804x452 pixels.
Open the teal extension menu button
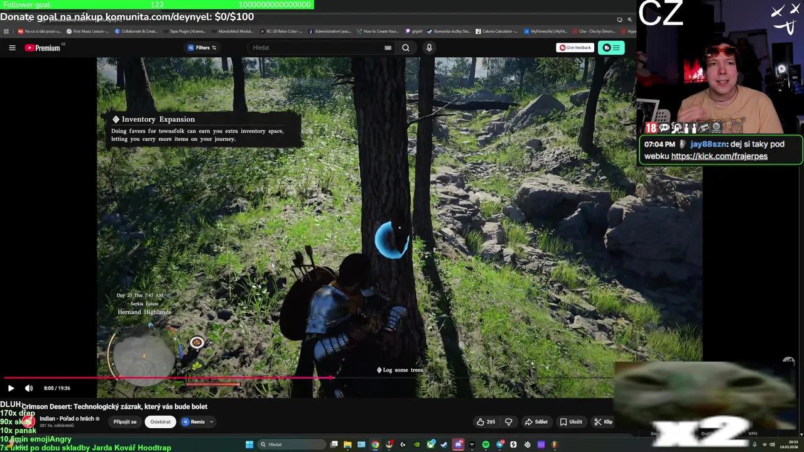point(611,48)
